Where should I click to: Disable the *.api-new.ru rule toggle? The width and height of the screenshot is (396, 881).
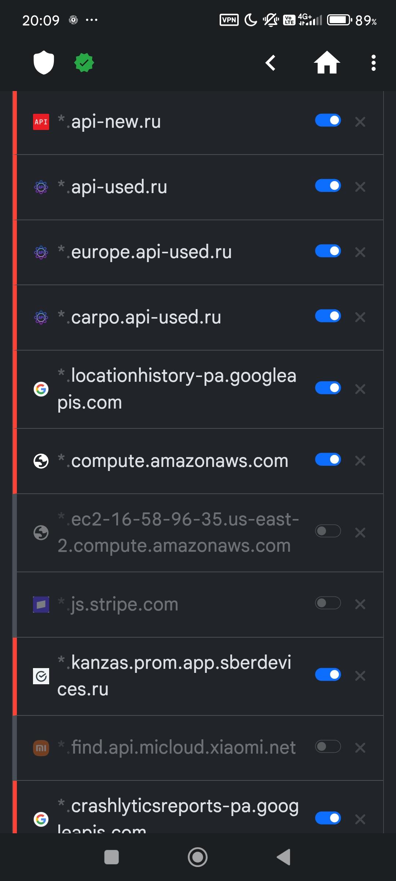(328, 120)
